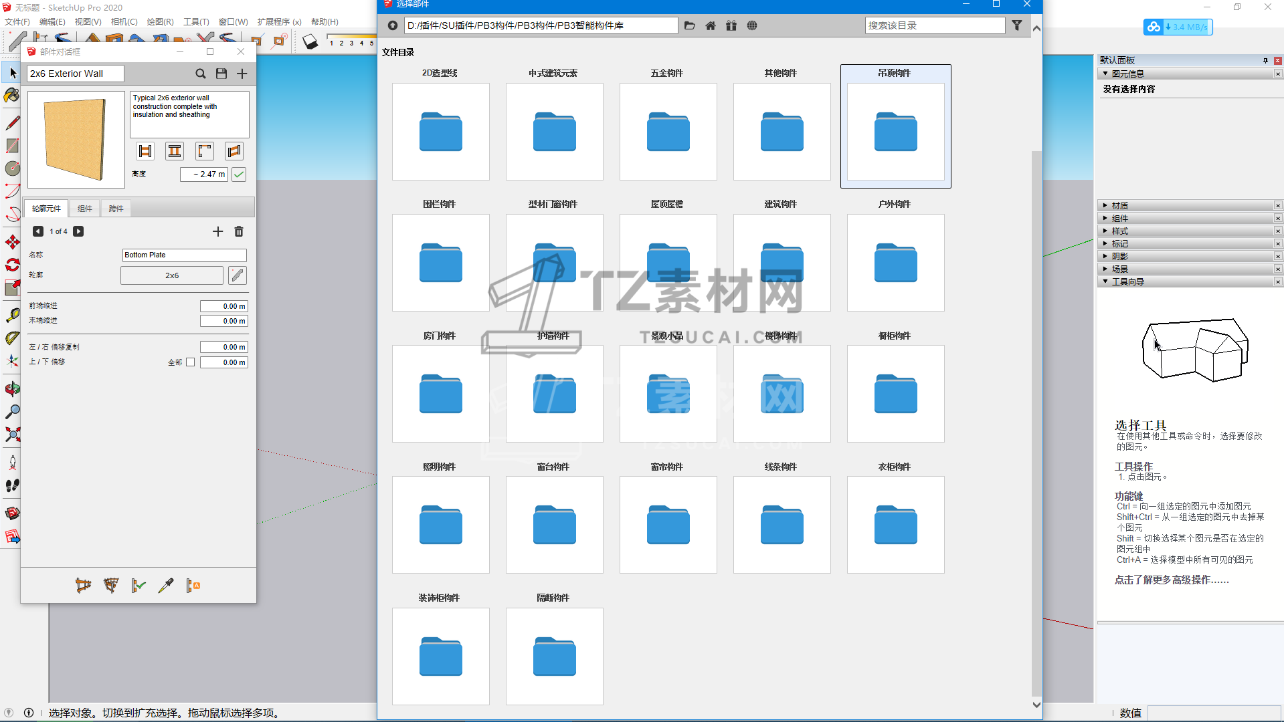The width and height of the screenshot is (1284, 722).
Task: Open the 编辑(E) menu
Action: 52,22
